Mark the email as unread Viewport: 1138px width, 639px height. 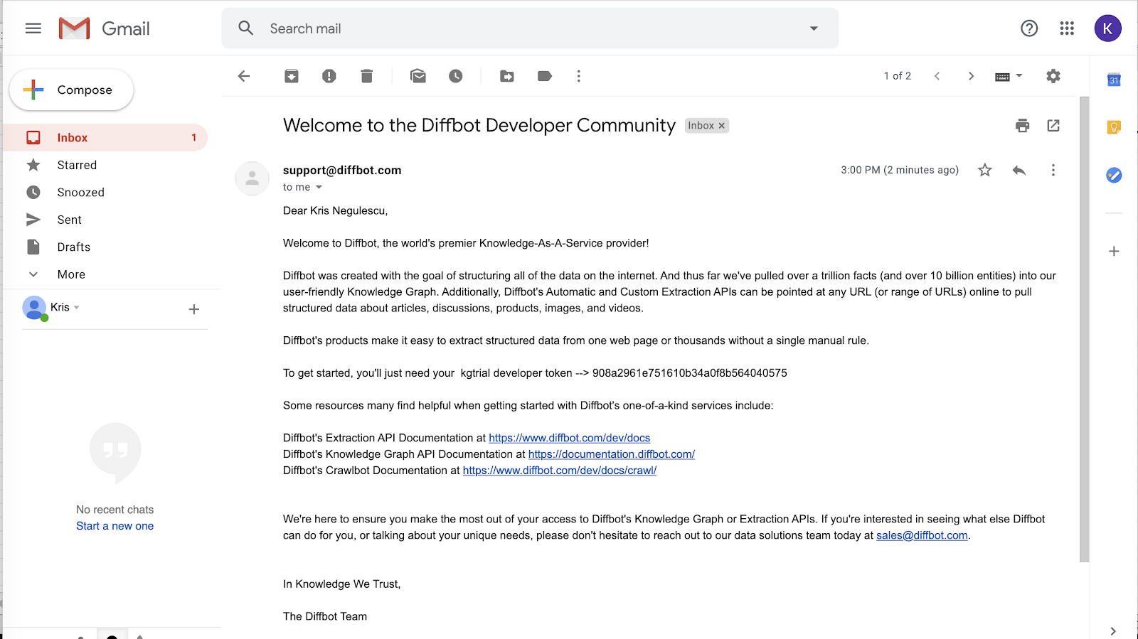tap(418, 76)
